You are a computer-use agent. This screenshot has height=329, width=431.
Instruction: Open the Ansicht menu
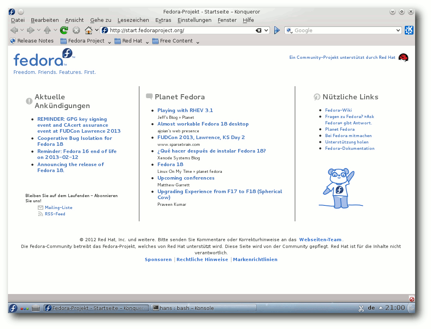[74, 20]
